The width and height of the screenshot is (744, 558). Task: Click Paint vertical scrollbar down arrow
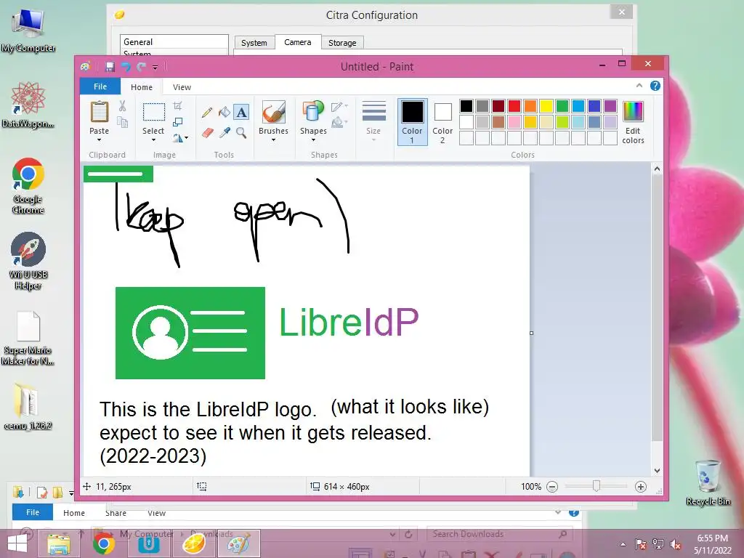coord(657,471)
